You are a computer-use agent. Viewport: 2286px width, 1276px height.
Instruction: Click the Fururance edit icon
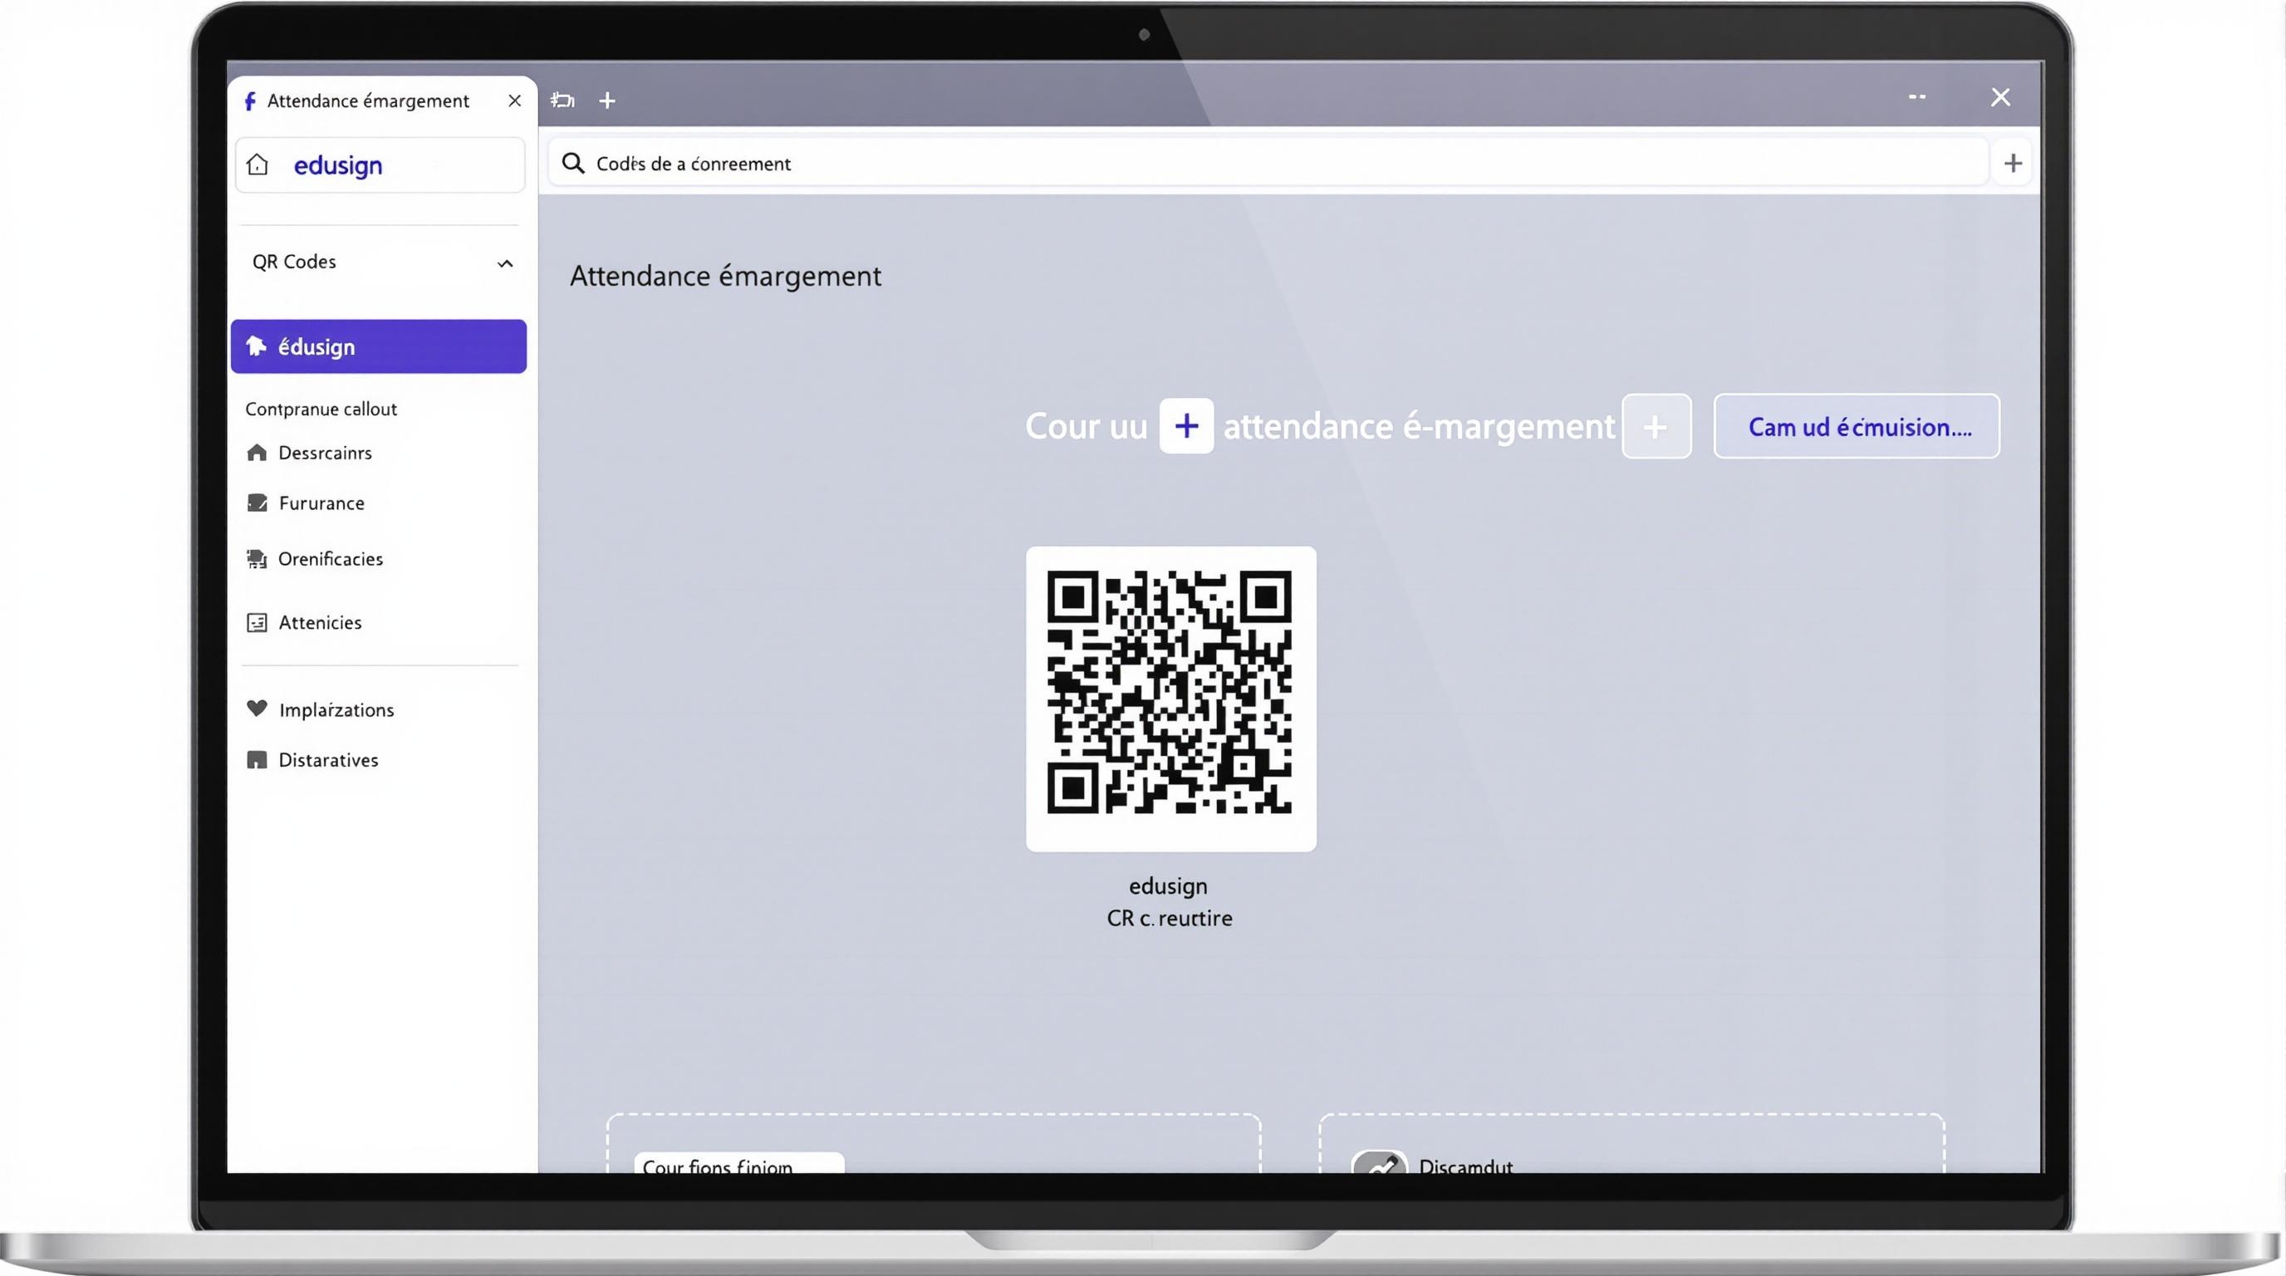click(257, 503)
